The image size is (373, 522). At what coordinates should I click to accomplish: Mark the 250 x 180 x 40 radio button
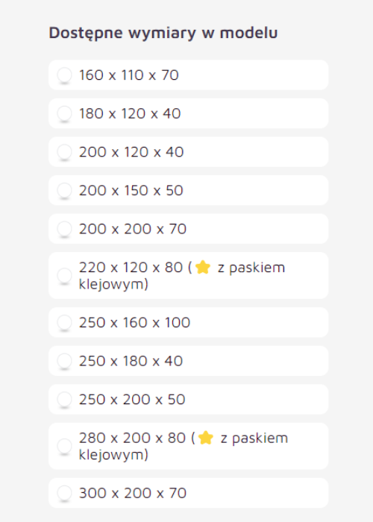click(x=64, y=361)
